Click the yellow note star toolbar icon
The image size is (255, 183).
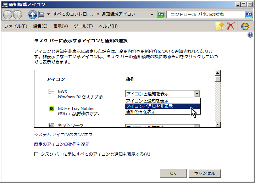pyautogui.click(x=219, y=26)
